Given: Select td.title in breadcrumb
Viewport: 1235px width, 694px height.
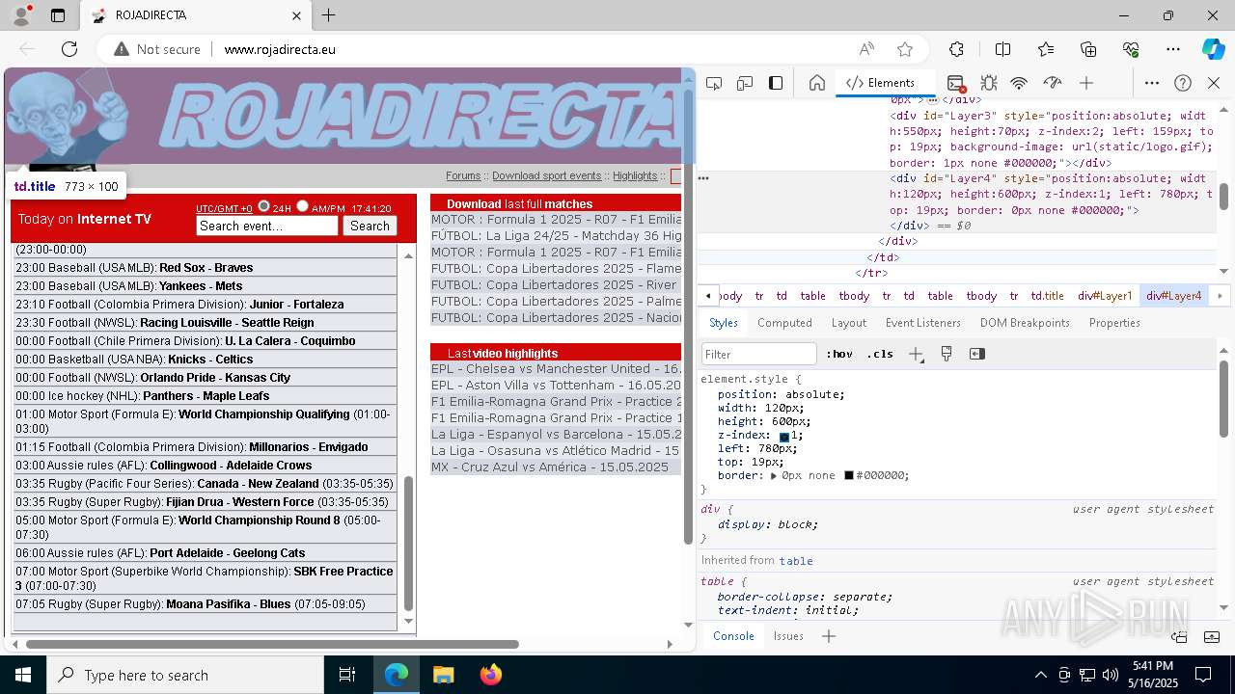Looking at the screenshot, I should (x=1047, y=296).
